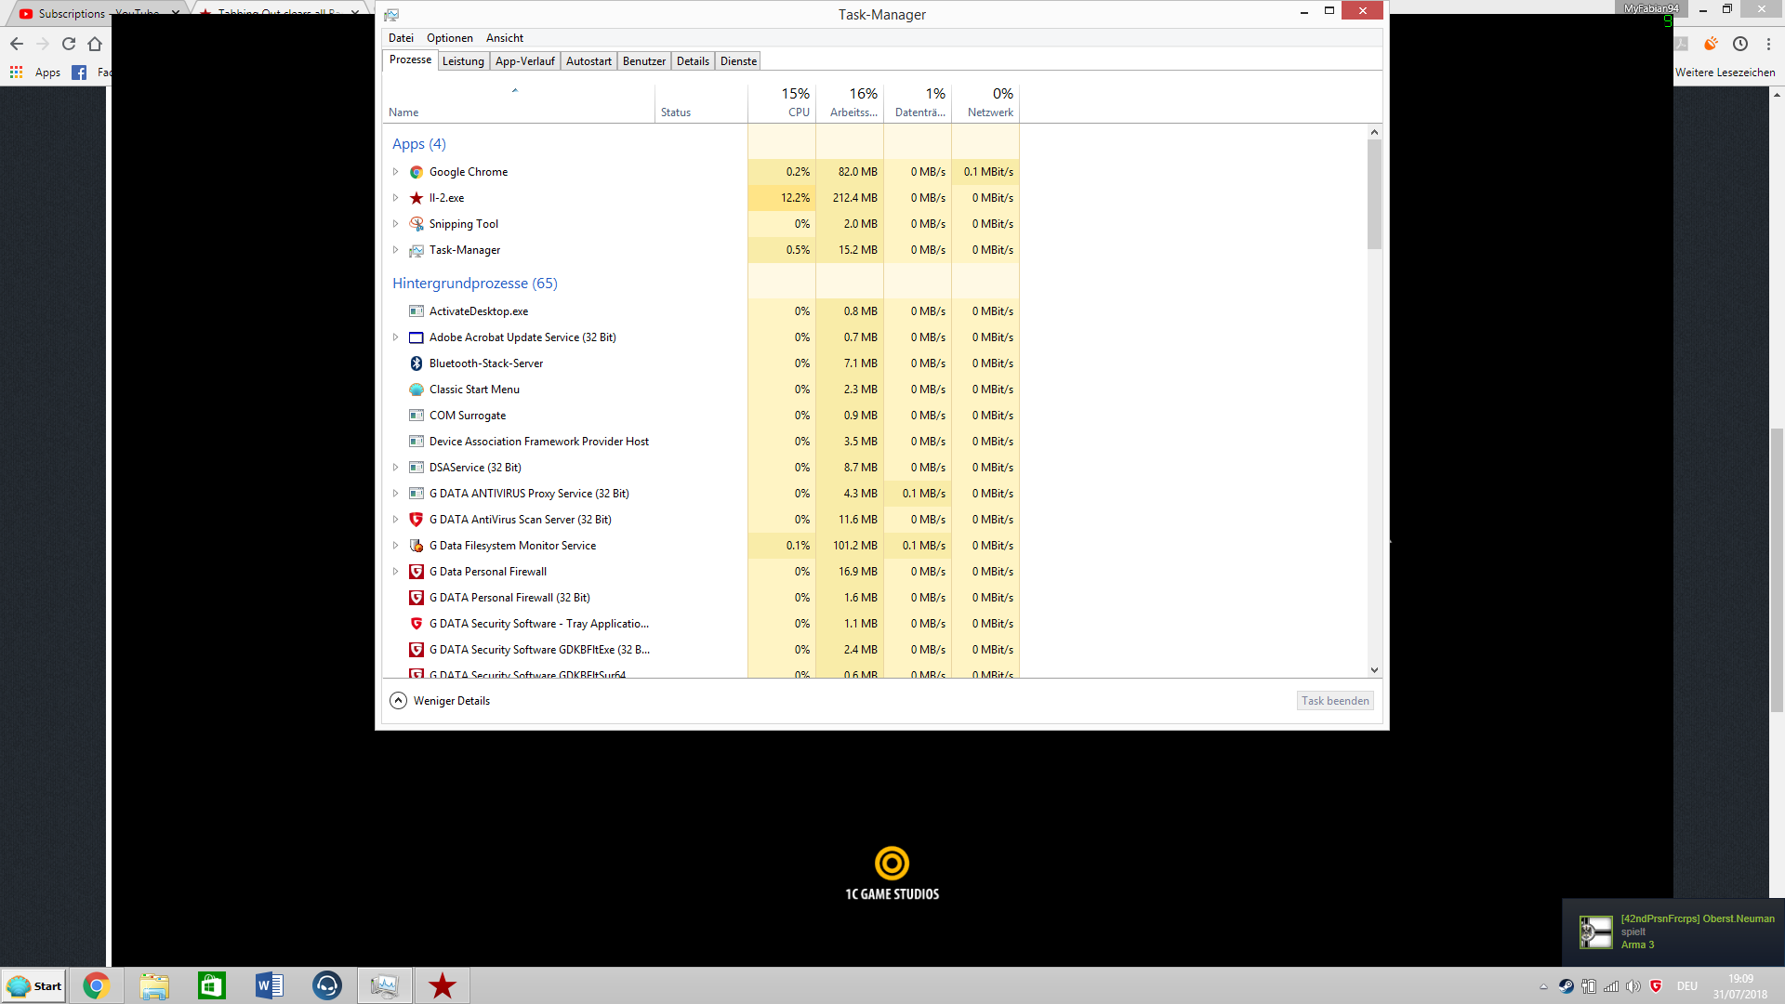Screen dimensions: 1785x1004
Task: Expand the Il-2.exe process entry
Action: click(x=395, y=198)
